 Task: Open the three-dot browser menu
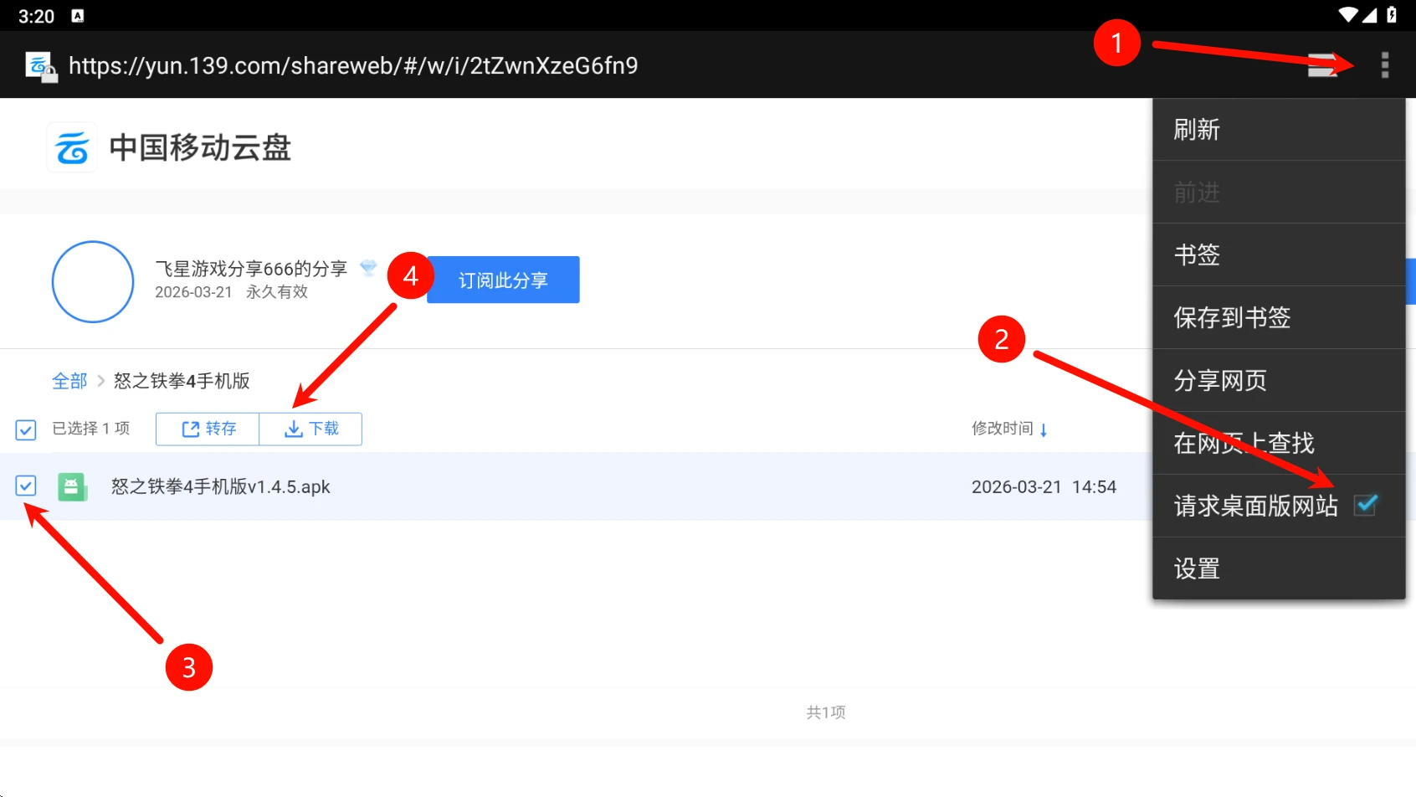click(x=1384, y=65)
